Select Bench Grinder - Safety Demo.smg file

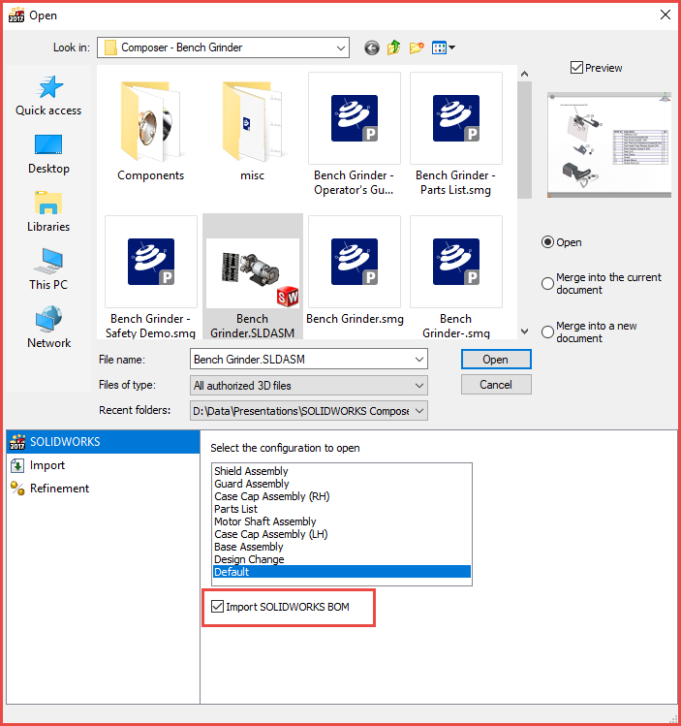(x=151, y=277)
